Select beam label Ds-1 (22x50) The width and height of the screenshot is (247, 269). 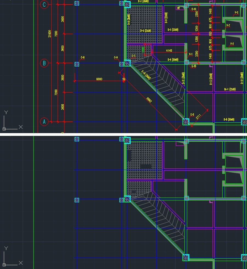point(230,89)
